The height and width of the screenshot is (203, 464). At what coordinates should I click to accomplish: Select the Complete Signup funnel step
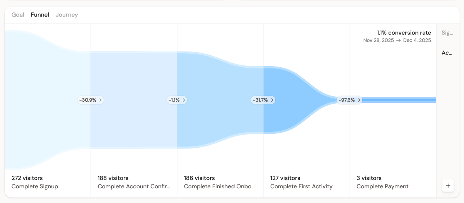(35, 186)
